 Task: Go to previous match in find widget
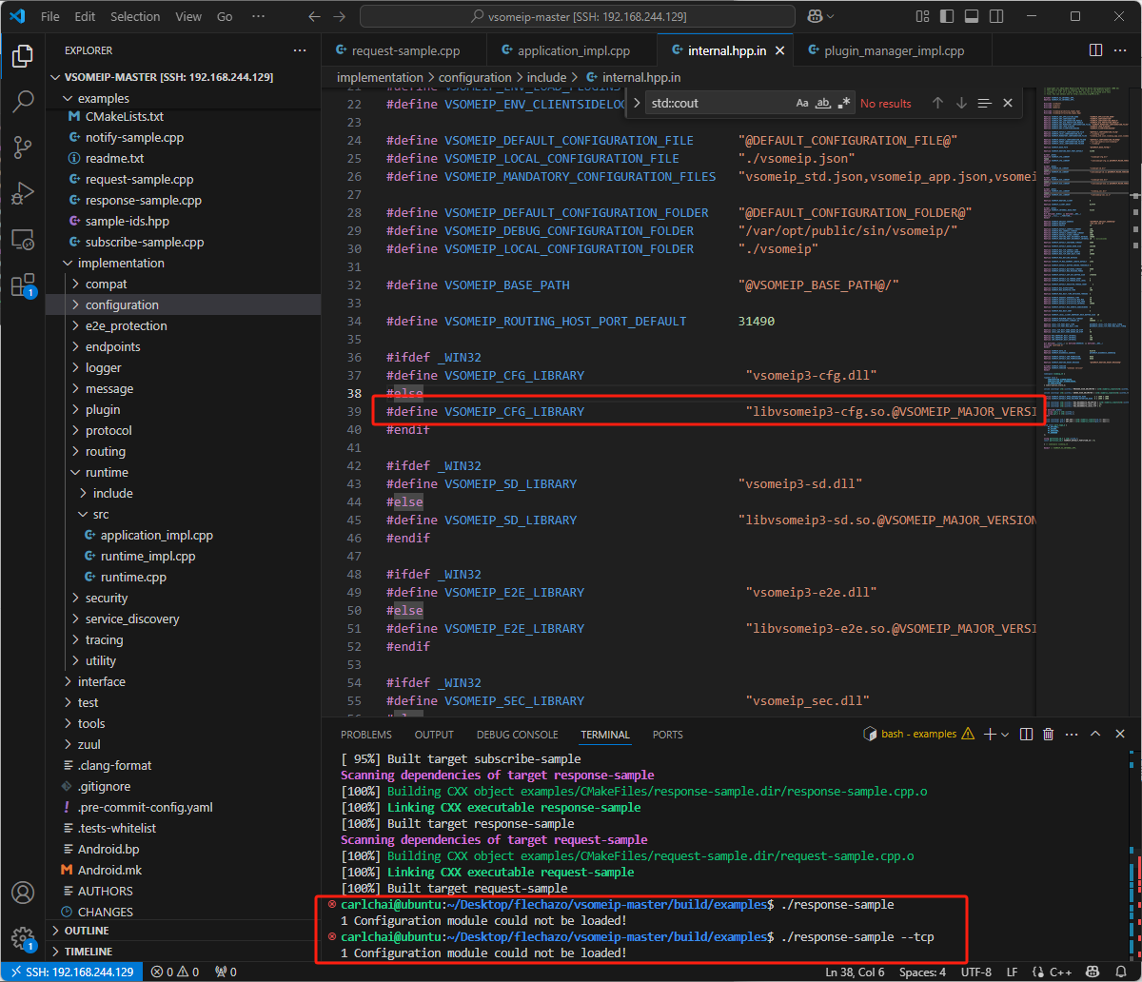937,103
